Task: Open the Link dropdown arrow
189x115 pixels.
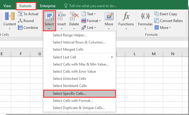Action: (95, 28)
